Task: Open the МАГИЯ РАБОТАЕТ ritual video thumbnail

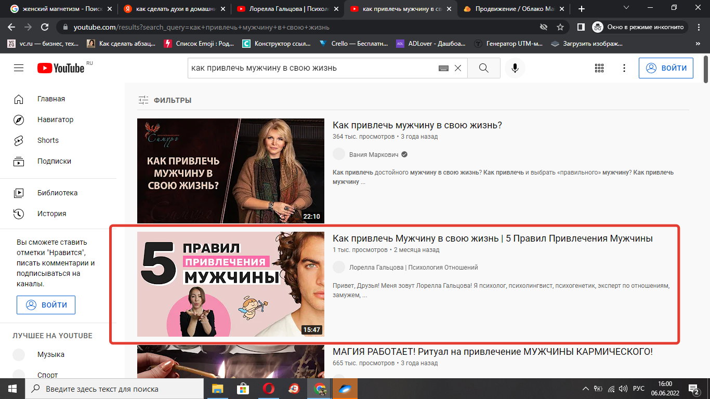Action: click(x=231, y=362)
